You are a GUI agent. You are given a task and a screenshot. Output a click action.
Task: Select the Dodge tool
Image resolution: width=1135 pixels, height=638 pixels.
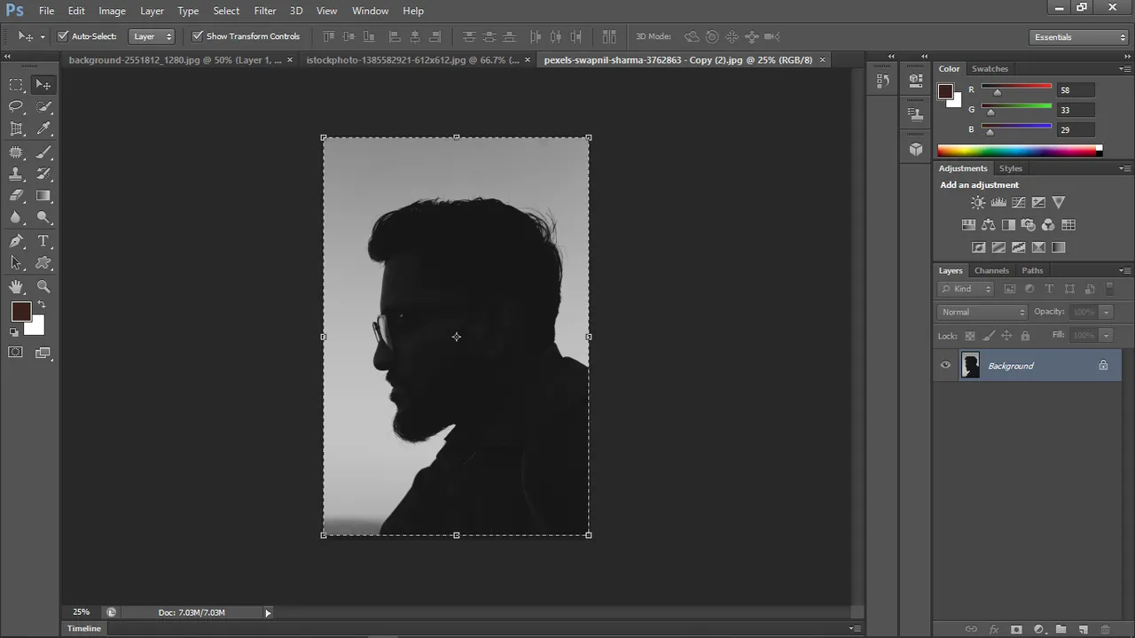[43, 218]
